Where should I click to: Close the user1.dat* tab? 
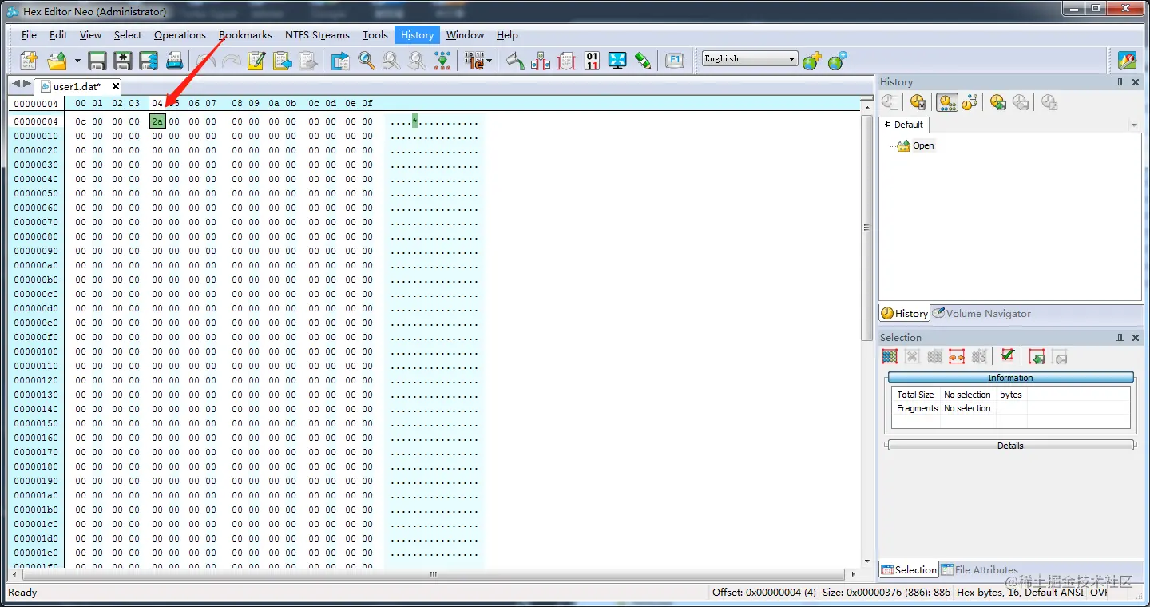click(116, 86)
